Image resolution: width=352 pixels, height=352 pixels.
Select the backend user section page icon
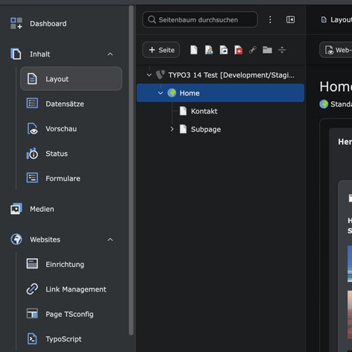pyautogui.click(x=209, y=50)
